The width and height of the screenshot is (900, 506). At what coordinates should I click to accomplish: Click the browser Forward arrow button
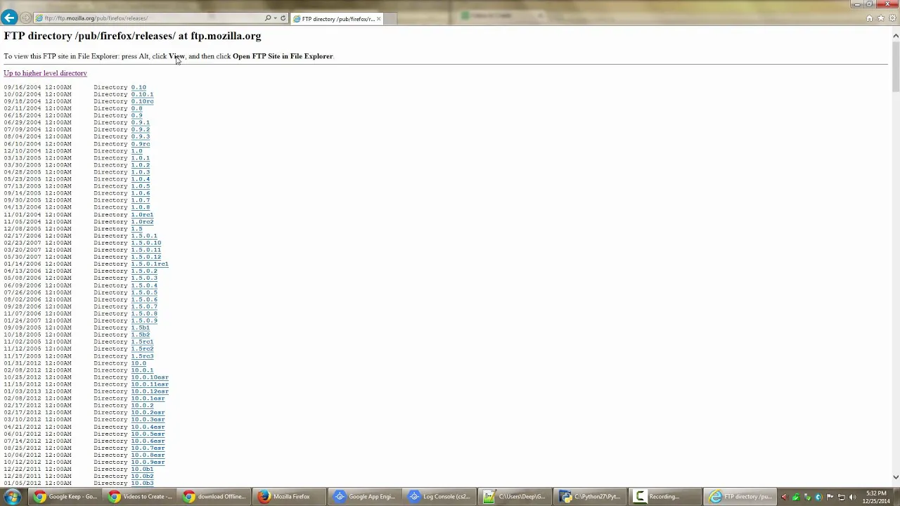25,18
